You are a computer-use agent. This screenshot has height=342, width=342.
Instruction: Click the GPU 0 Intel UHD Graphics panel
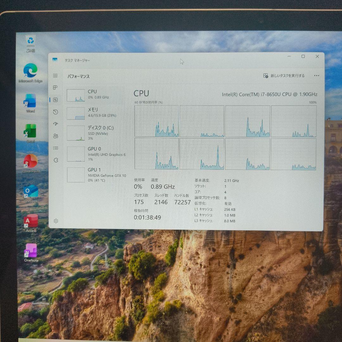click(95, 154)
